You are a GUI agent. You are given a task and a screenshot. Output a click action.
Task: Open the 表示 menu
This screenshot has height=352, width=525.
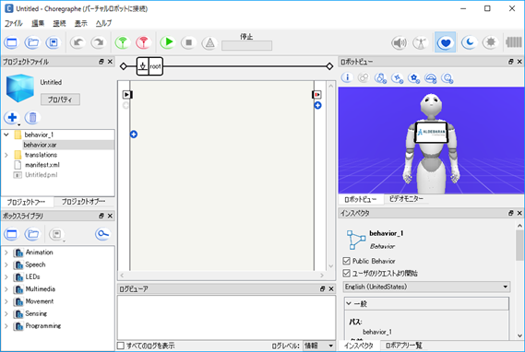[80, 23]
